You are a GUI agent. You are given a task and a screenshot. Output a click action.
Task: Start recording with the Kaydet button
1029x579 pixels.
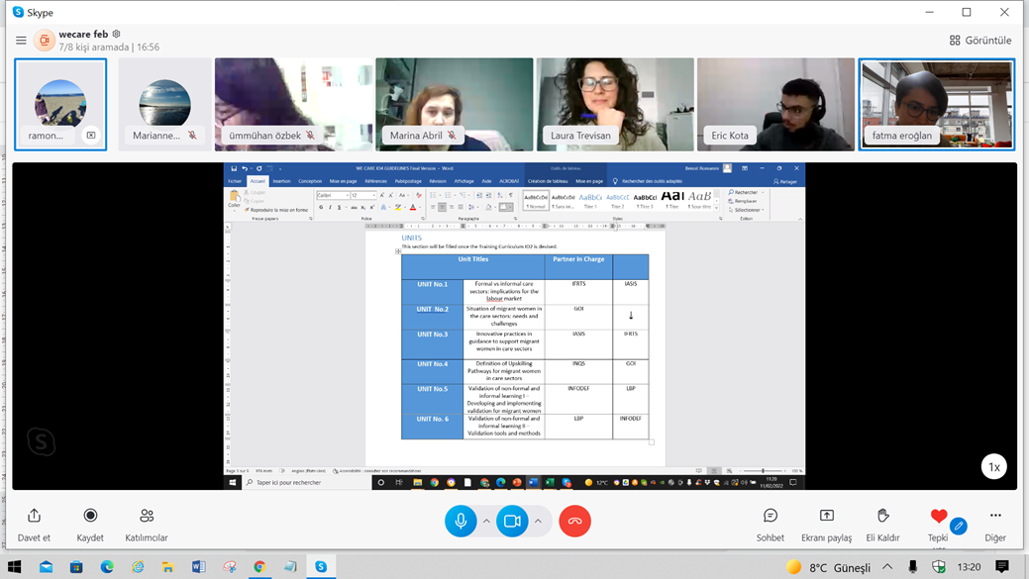click(x=90, y=516)
